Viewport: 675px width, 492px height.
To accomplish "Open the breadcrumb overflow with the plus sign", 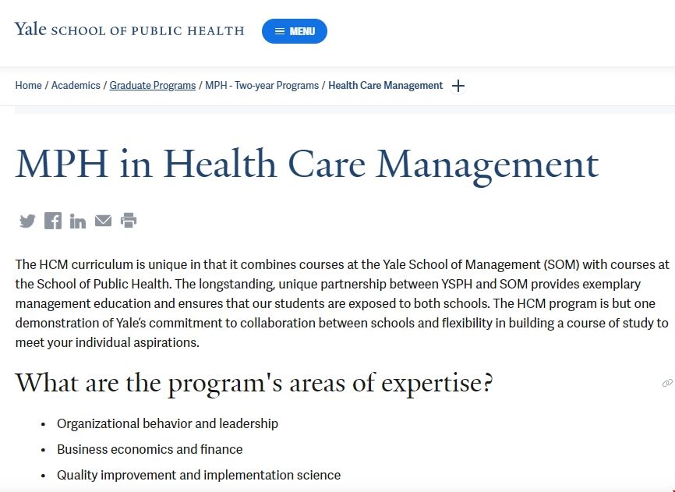I will 458,86.
